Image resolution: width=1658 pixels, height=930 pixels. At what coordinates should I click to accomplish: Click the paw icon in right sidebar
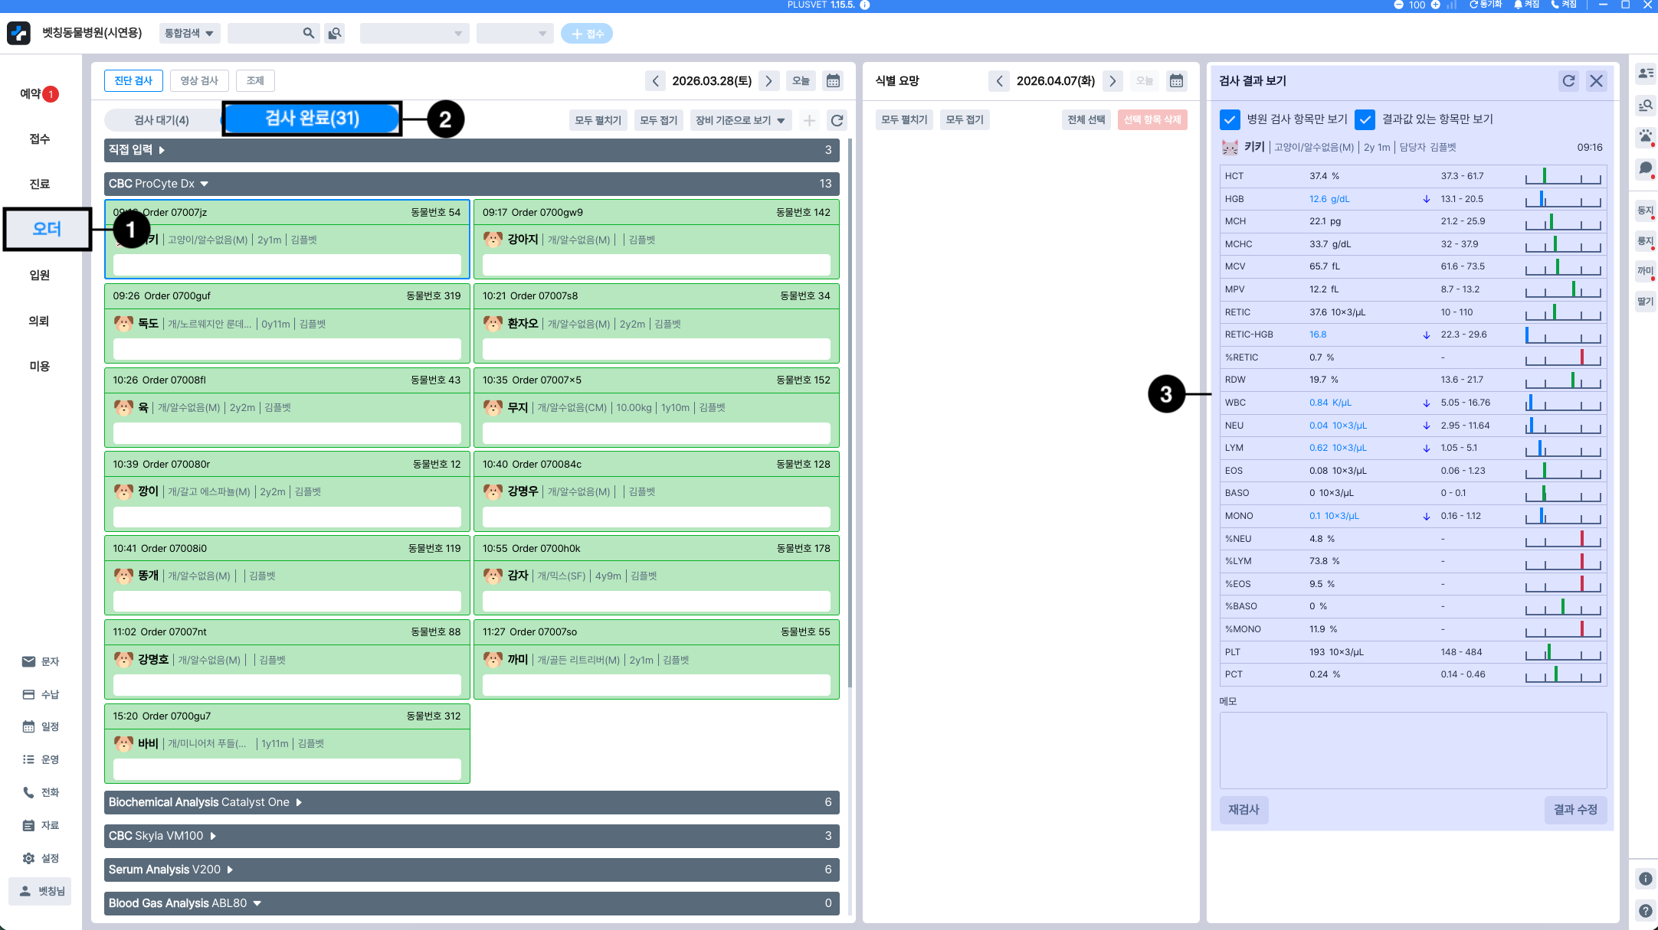point(1645,137)
